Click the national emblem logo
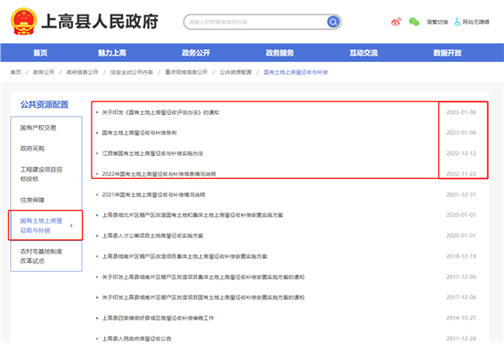The width and height of the screenshot is (504, 344). (24, 22)
